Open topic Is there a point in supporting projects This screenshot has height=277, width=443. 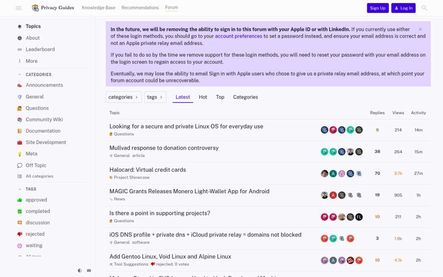click(159, 213)
